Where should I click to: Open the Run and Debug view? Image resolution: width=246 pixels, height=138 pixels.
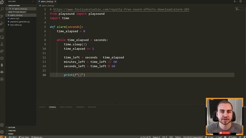pyautogui.click(x=2, y=23)
